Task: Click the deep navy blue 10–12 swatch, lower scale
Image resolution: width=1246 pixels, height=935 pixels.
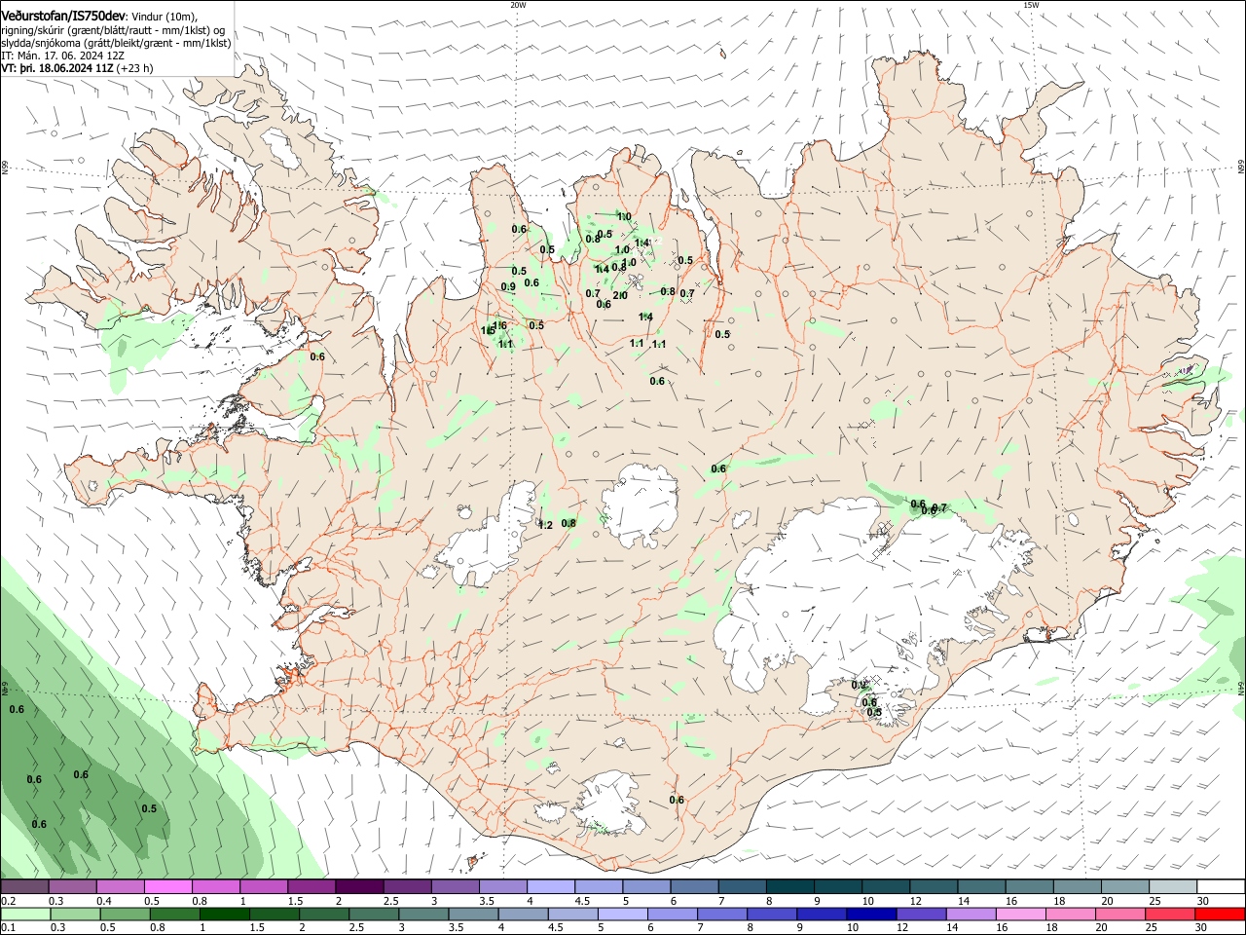Action: [x=870, y=915]
